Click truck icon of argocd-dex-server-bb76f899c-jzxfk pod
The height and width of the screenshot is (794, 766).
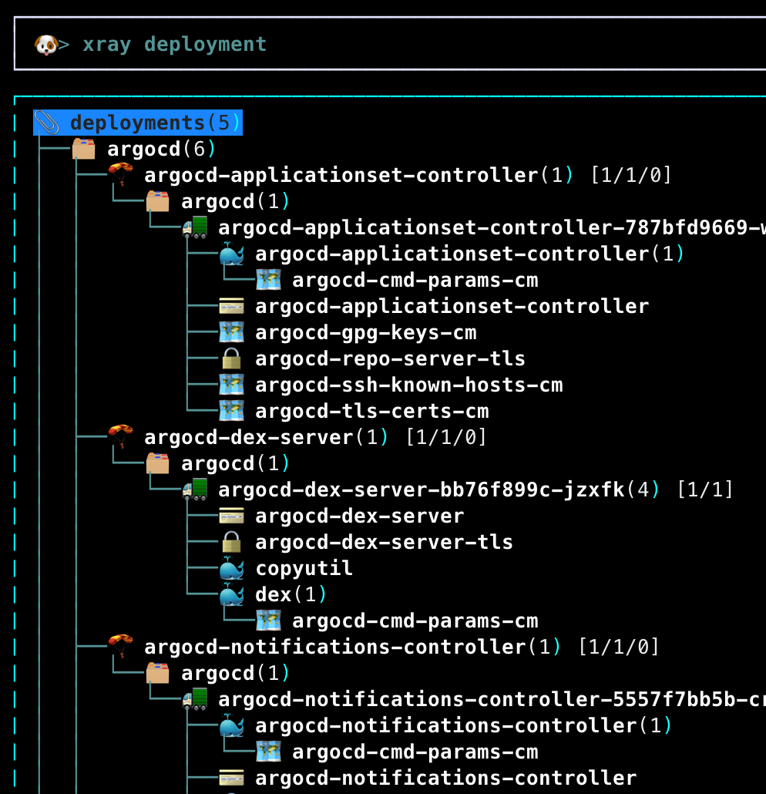[x=195, y=490]
